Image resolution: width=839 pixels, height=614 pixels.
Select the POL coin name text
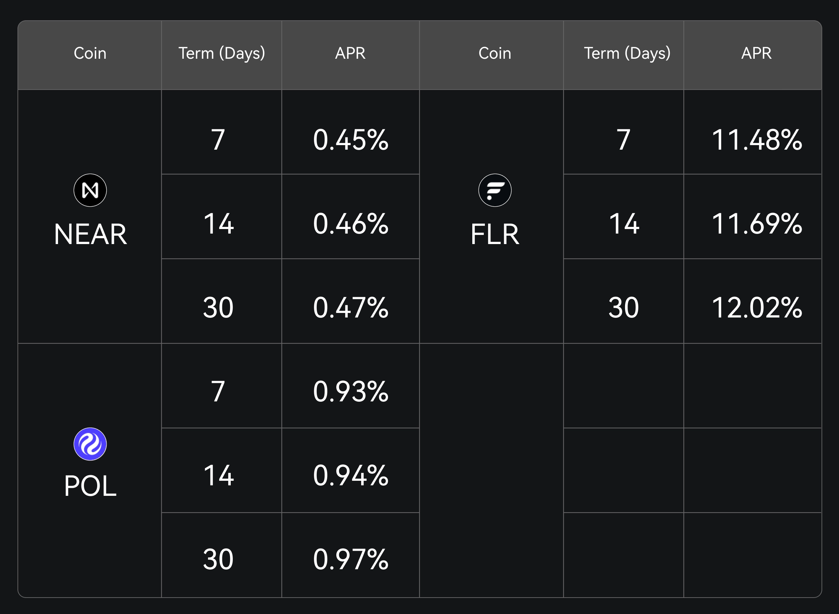click(90, 486)
